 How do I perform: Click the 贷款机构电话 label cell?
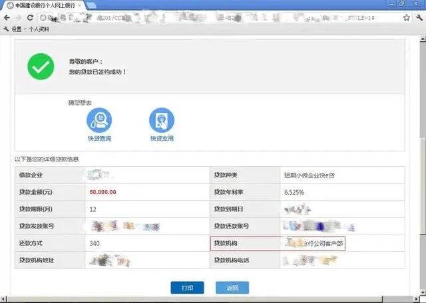tap(245, 260)
